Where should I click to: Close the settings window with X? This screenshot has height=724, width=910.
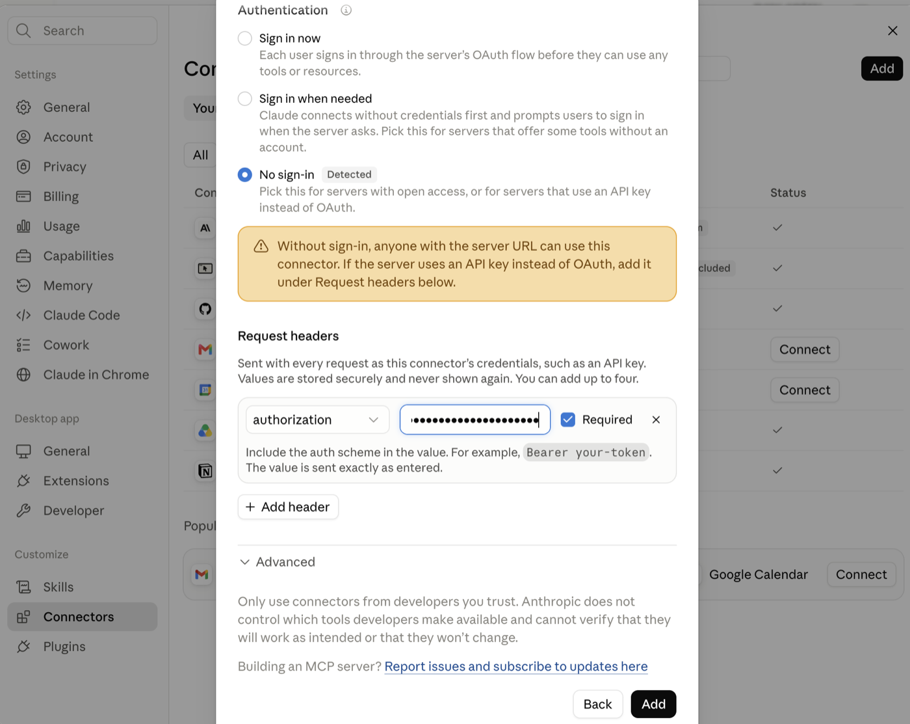pyautogui.click(x=892, y=31)
